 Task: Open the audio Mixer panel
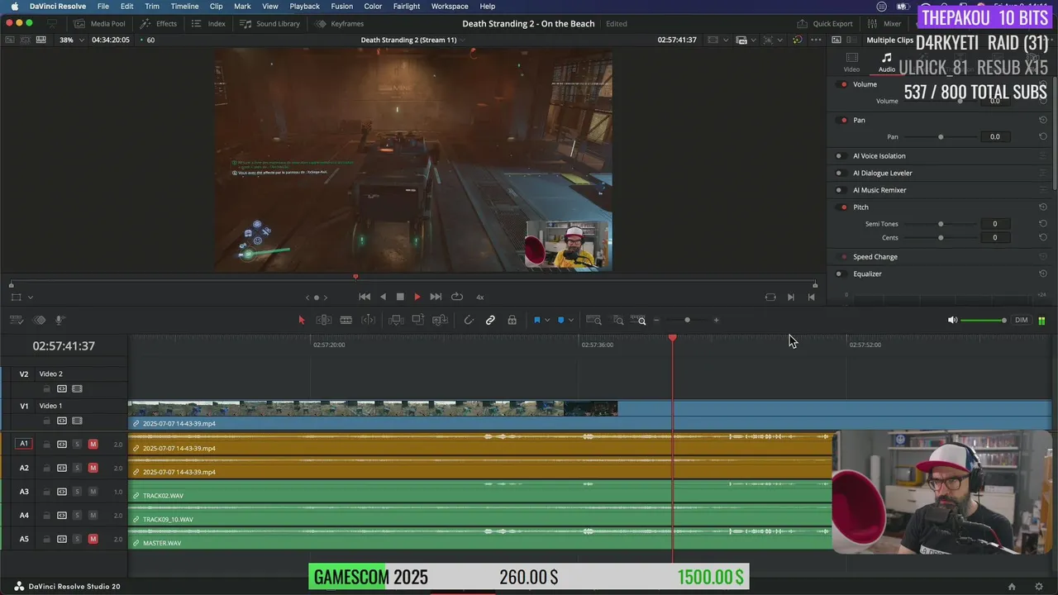pyautogui.click(x=885, y=23)
